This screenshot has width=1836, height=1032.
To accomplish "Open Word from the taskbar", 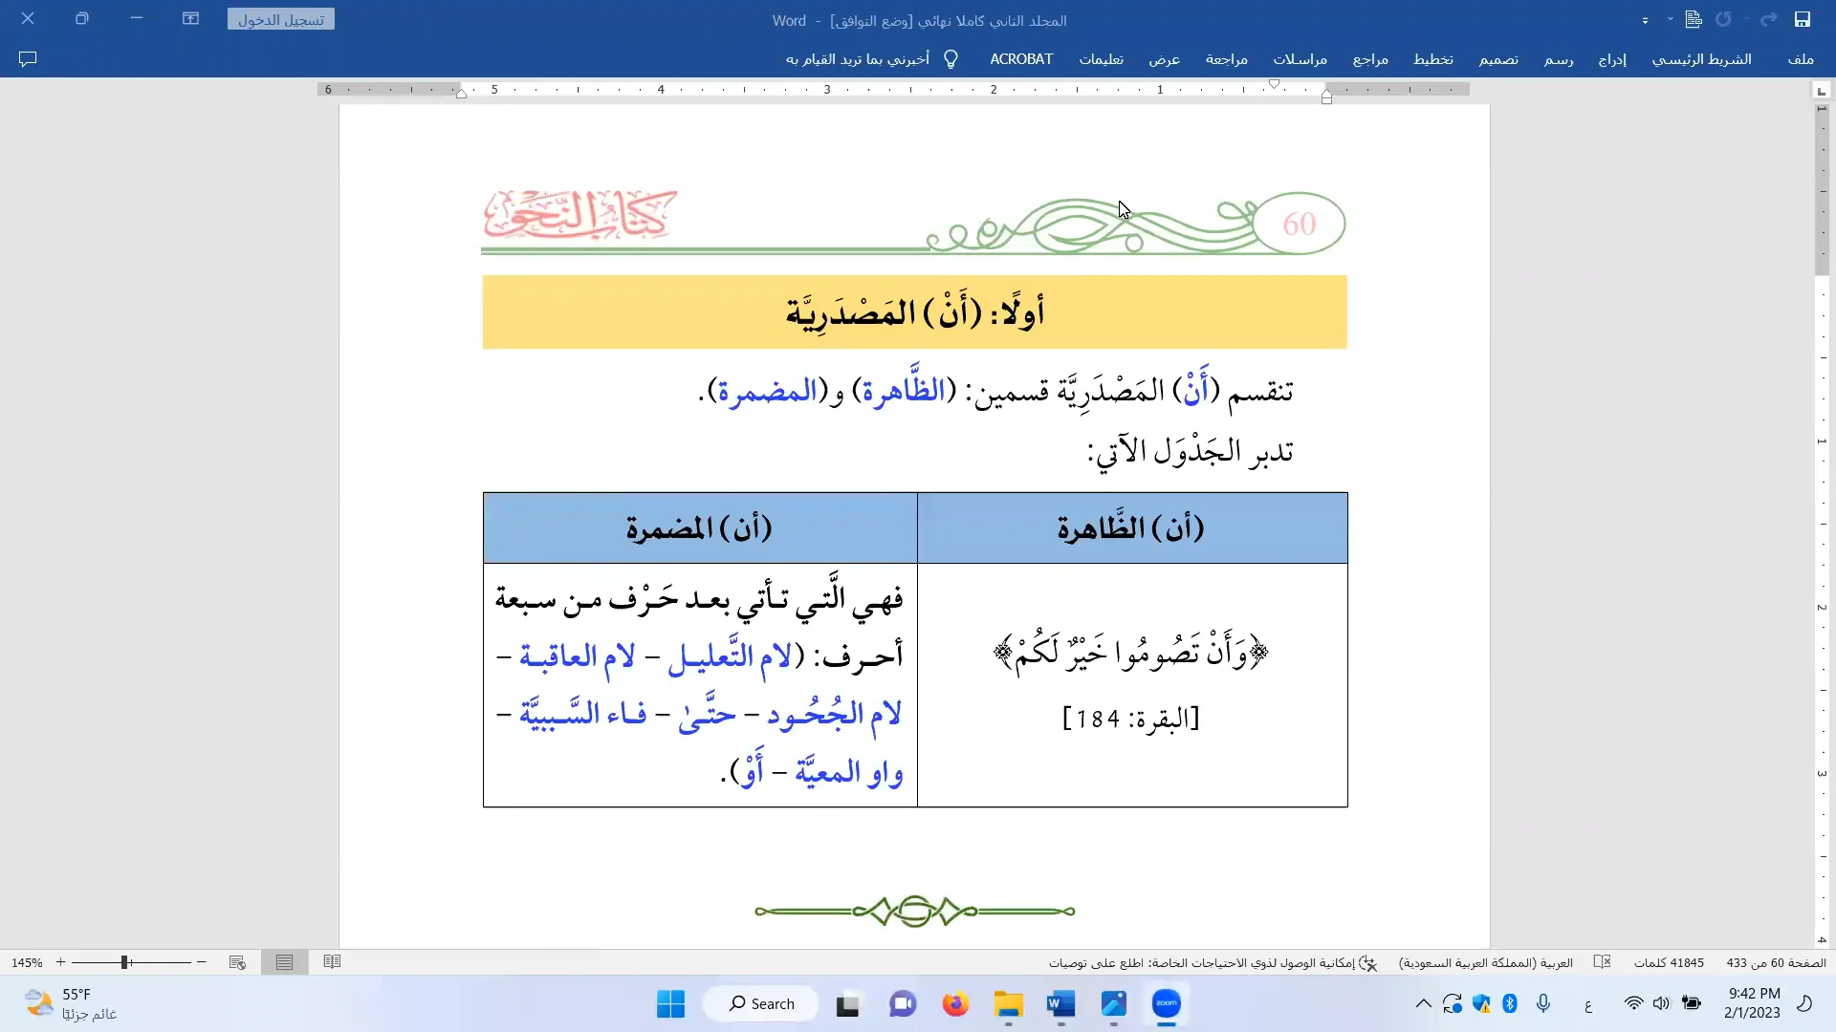I will [1061, 1003].
